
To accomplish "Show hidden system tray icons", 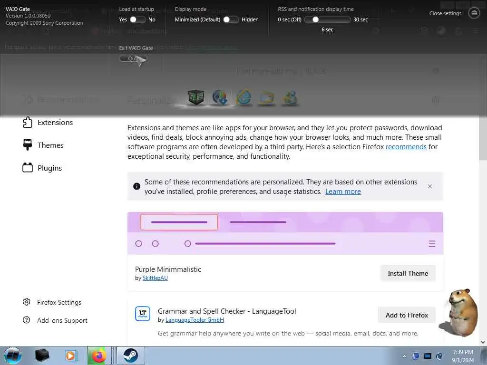I will [x=404, y=356].
